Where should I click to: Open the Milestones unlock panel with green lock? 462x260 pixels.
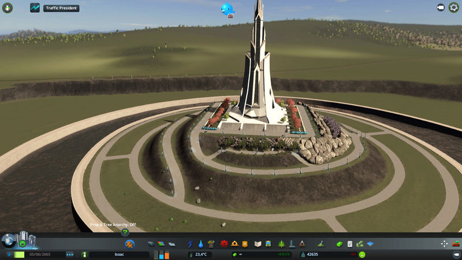point(23,243)
